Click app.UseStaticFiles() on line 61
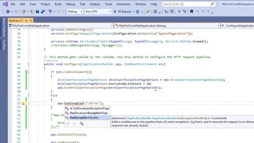Screen dimensions: 254x143 tap(69, 135)
